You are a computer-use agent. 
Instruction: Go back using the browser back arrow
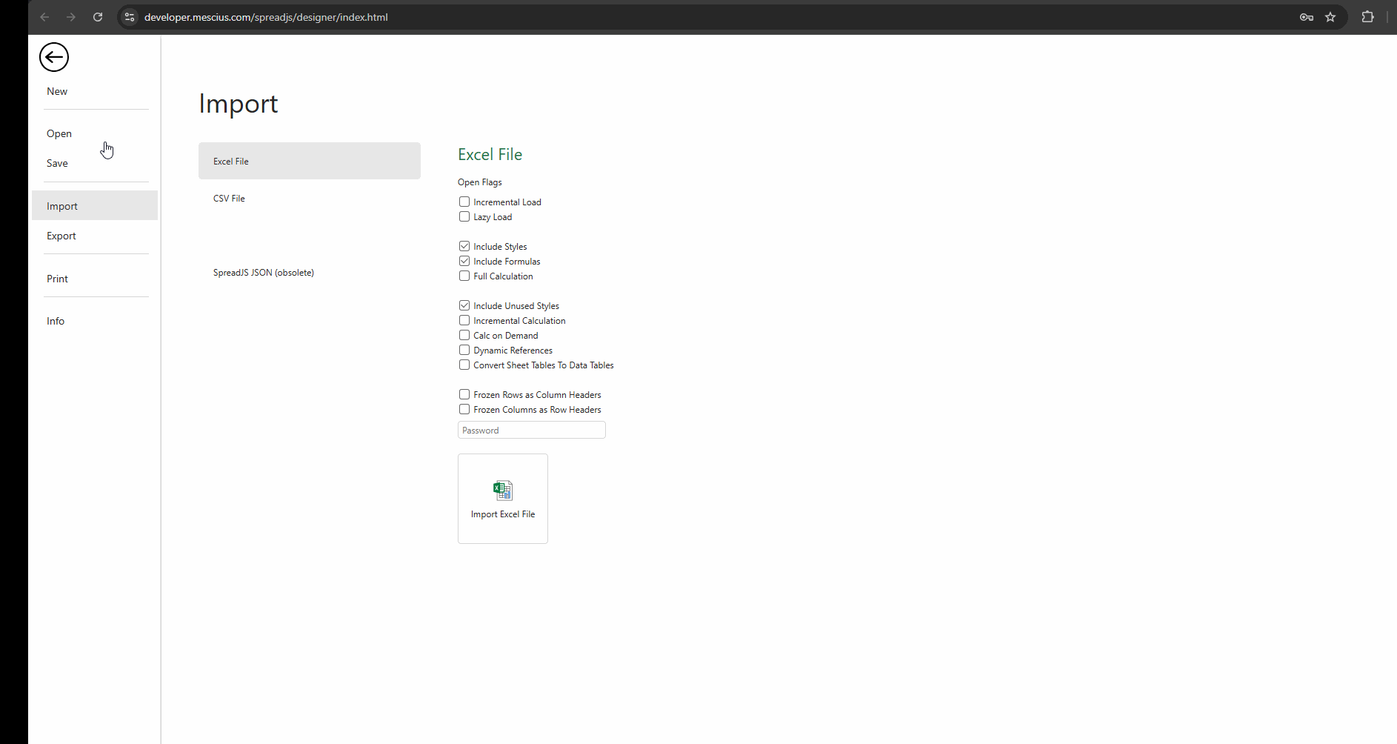44,17
